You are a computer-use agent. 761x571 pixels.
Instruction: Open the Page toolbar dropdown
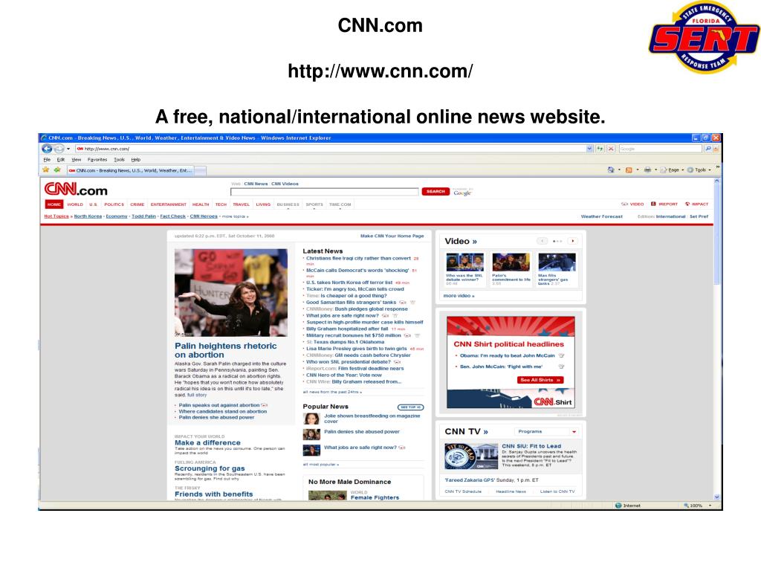(x=672, y=170)
